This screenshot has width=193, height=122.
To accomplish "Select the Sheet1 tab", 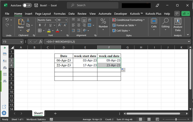I will [38, 113].
